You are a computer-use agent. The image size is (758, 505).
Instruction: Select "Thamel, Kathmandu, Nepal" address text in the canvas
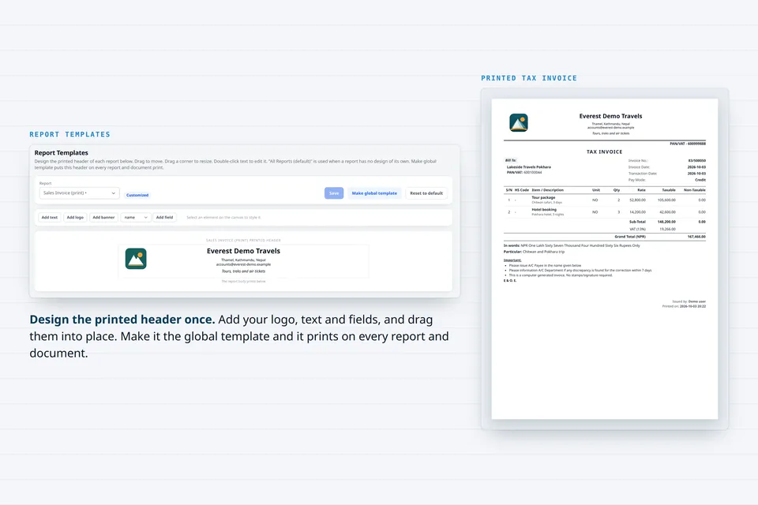[244, 260]
